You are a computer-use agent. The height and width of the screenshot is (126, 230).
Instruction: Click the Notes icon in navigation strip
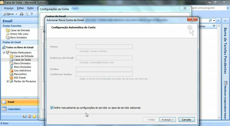(34, 116)
